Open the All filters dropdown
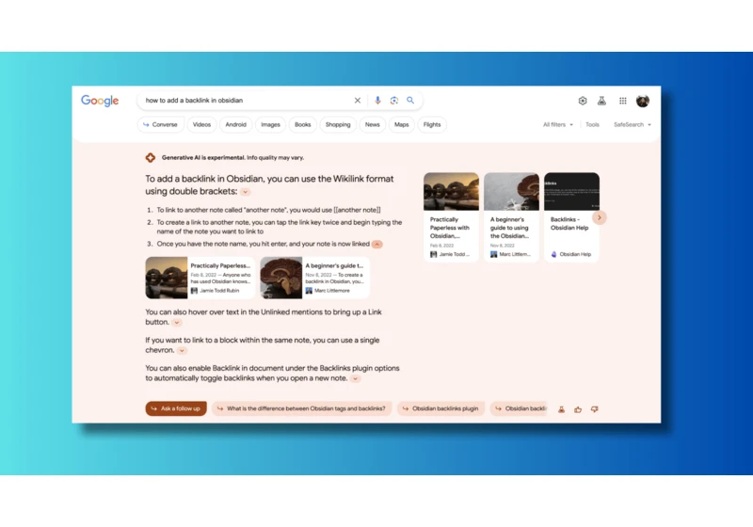 coord(558,125)
